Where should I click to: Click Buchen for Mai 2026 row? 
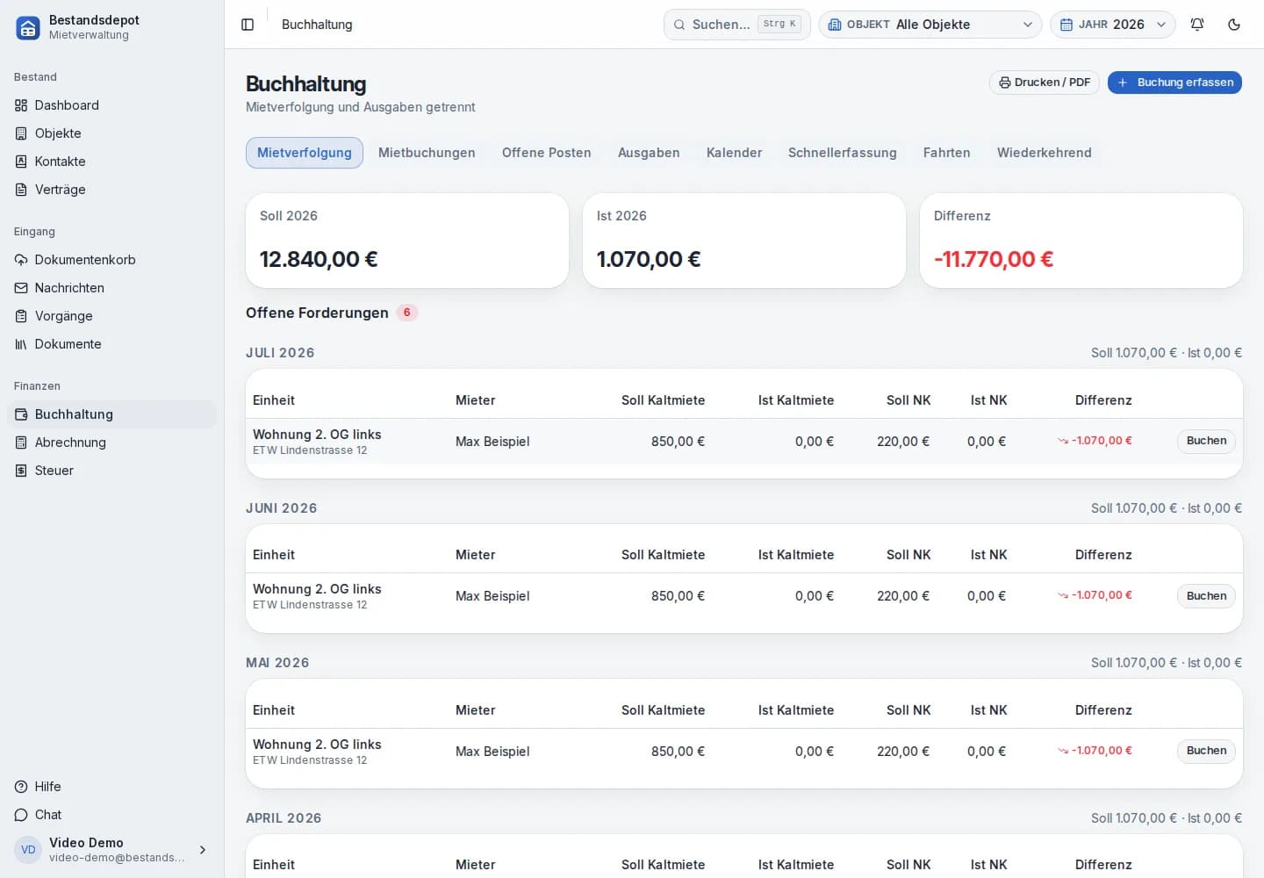1206,751
